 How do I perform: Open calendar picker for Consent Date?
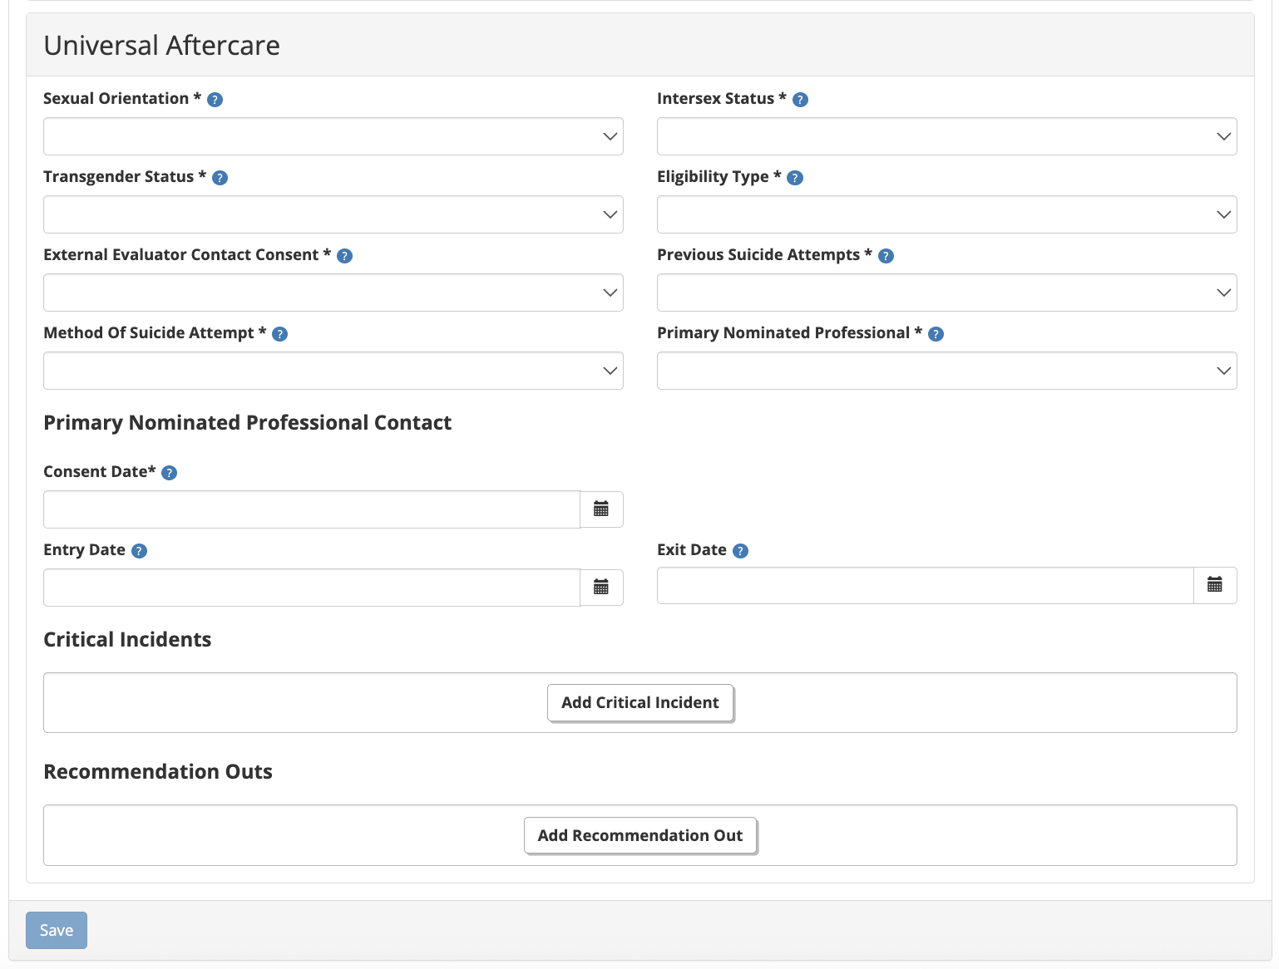pos(601,509)
